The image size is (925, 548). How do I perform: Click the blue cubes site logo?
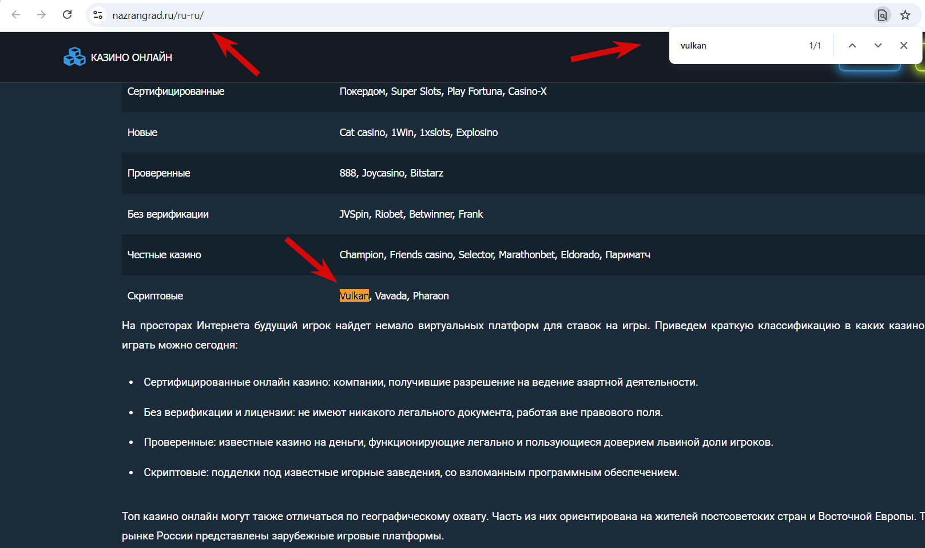(74, 57)
